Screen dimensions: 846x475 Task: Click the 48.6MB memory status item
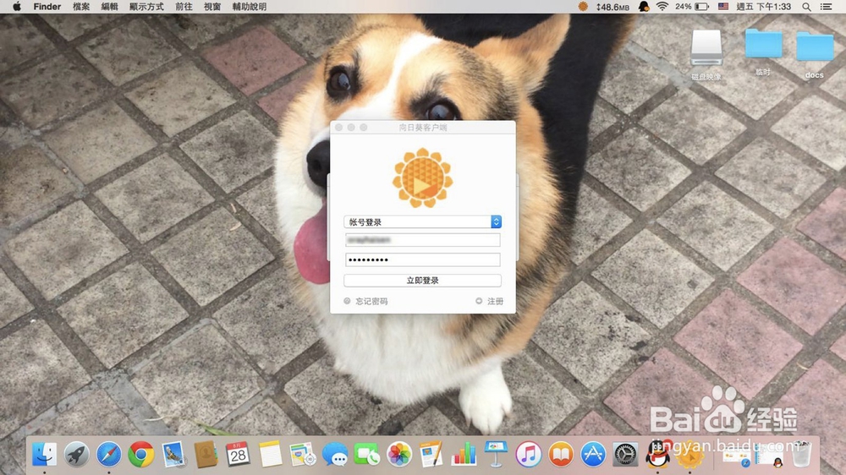point(613,7)
